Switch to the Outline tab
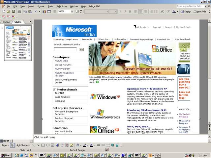211x158 pixels. pyautogui.click(x=6, y=22)
